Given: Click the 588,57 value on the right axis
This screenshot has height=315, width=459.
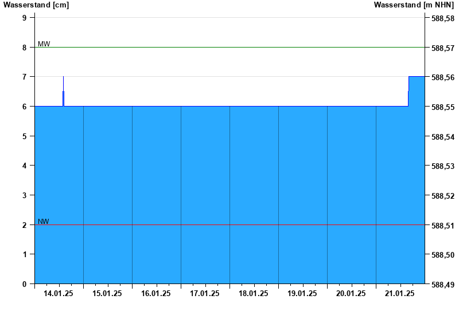Looking at the screenshot, I should [442, 48].
